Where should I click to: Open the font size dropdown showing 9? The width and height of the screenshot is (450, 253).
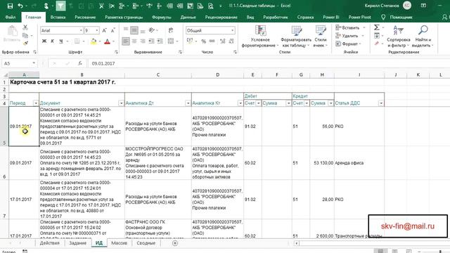tap(97, 30)
